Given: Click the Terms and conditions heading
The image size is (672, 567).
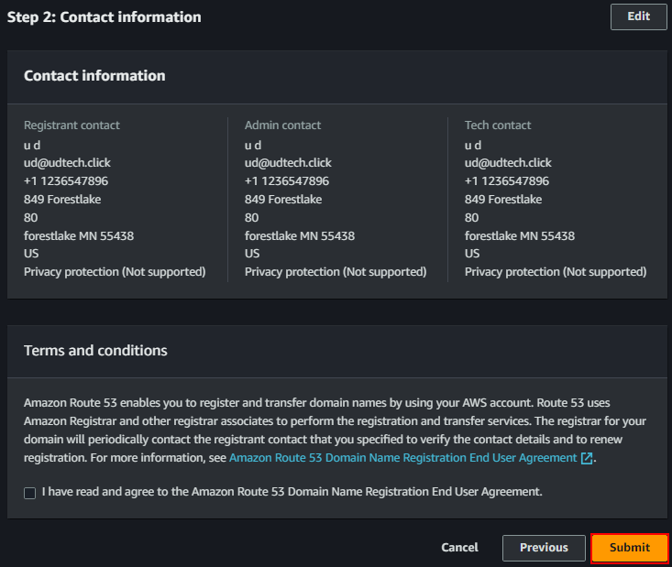Looking at the screenshot, I should [95, 351].
